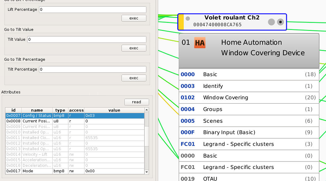The width and height of the screenshot is (326, 181).
Task: Click the HA profile icon on endpoint 01
Action: coord(200,43)
